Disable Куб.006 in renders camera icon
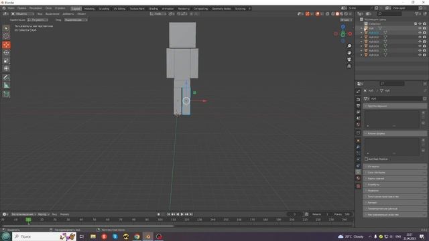 424,55
